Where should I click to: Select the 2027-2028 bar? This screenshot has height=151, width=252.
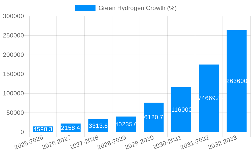pos(98,125)
